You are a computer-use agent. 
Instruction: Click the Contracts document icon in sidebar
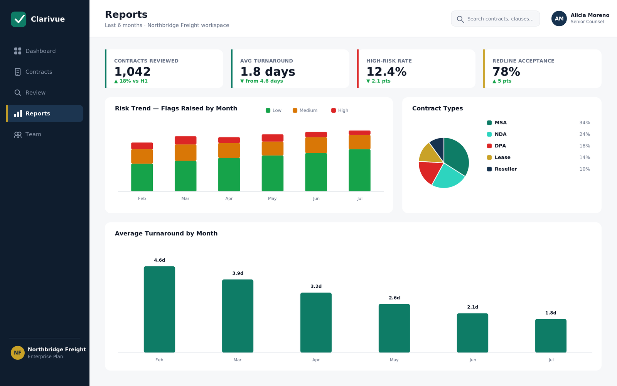point(18,72)
